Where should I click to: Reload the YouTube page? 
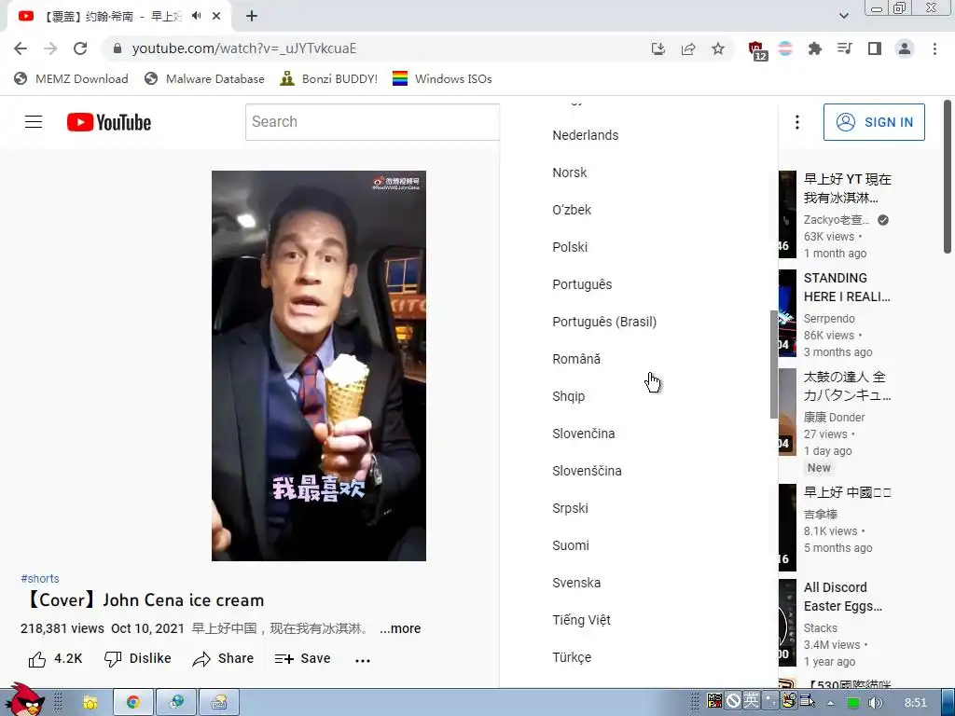(x=80, y=48)
